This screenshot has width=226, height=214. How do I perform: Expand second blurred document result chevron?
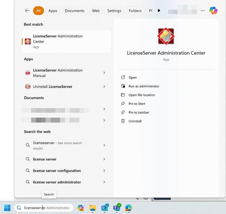click(104, 120)
